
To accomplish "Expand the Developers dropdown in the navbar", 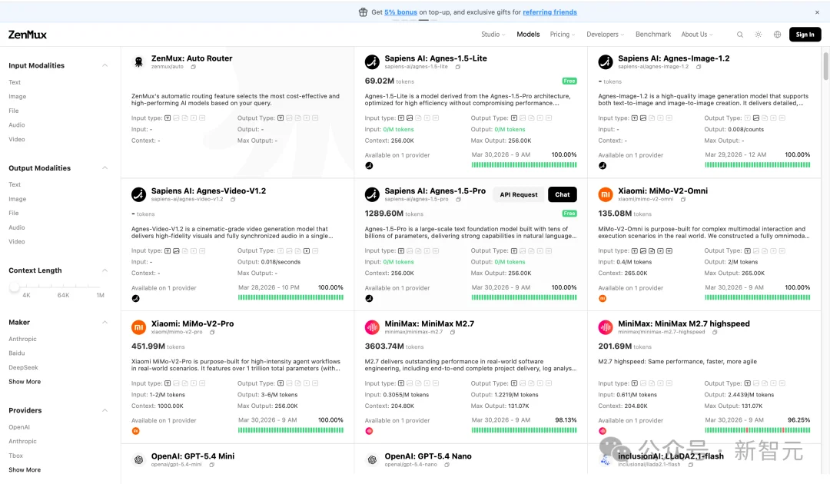I will coord(605,35).
